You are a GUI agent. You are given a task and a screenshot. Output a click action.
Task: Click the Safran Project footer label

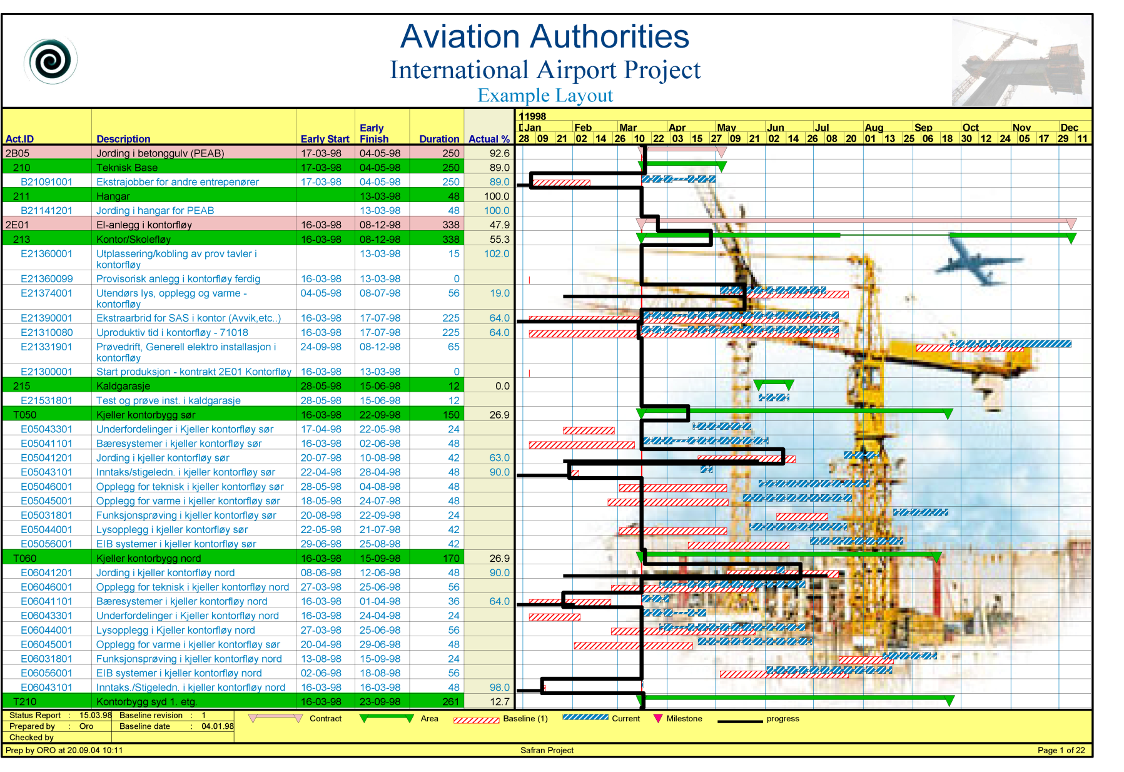point(547,751)
